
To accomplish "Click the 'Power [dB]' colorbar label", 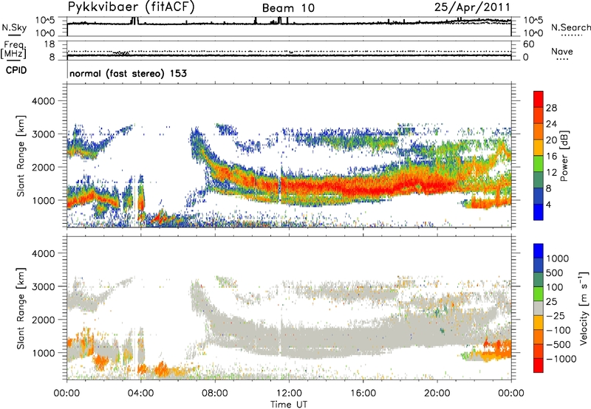I will pyautogui.click(x=564, y=156).
